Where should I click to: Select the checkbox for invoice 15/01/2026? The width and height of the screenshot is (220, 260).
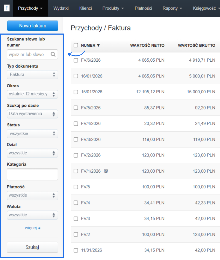click(x=75, y=92)
